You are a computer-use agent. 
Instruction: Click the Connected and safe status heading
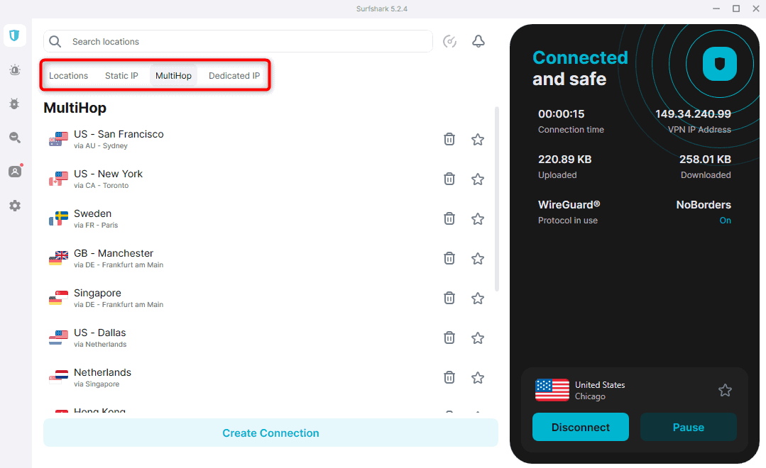[580, 68]
